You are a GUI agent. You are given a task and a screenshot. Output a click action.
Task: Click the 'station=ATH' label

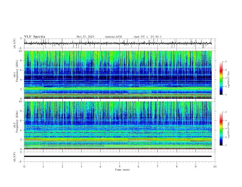pos(113,37)
